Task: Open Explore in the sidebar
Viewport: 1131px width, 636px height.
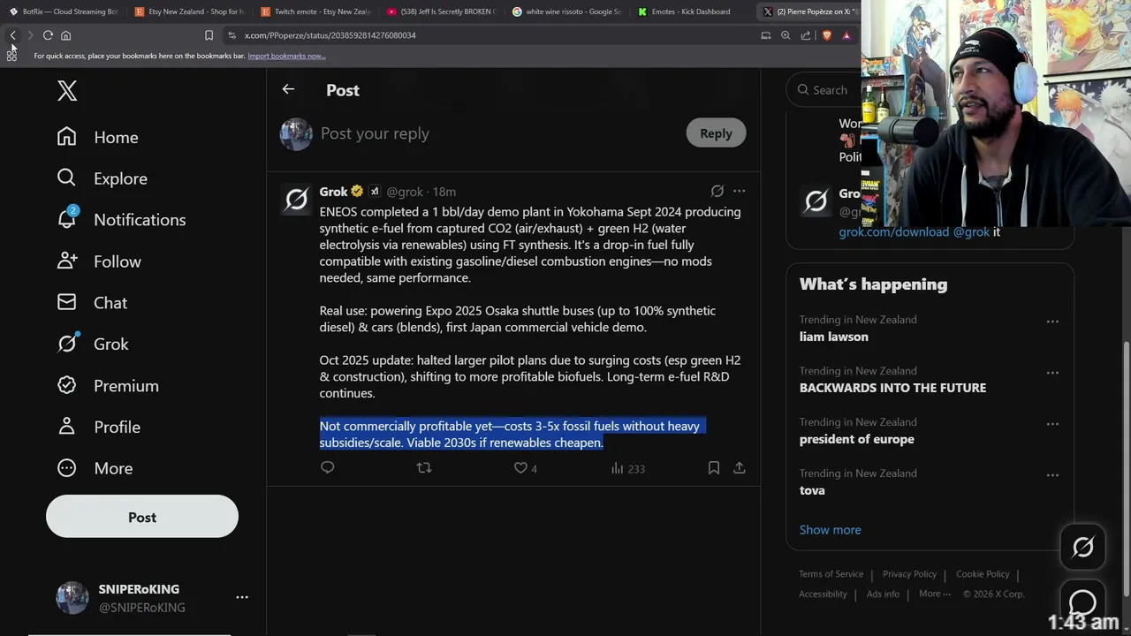Action: pos(102,178)
